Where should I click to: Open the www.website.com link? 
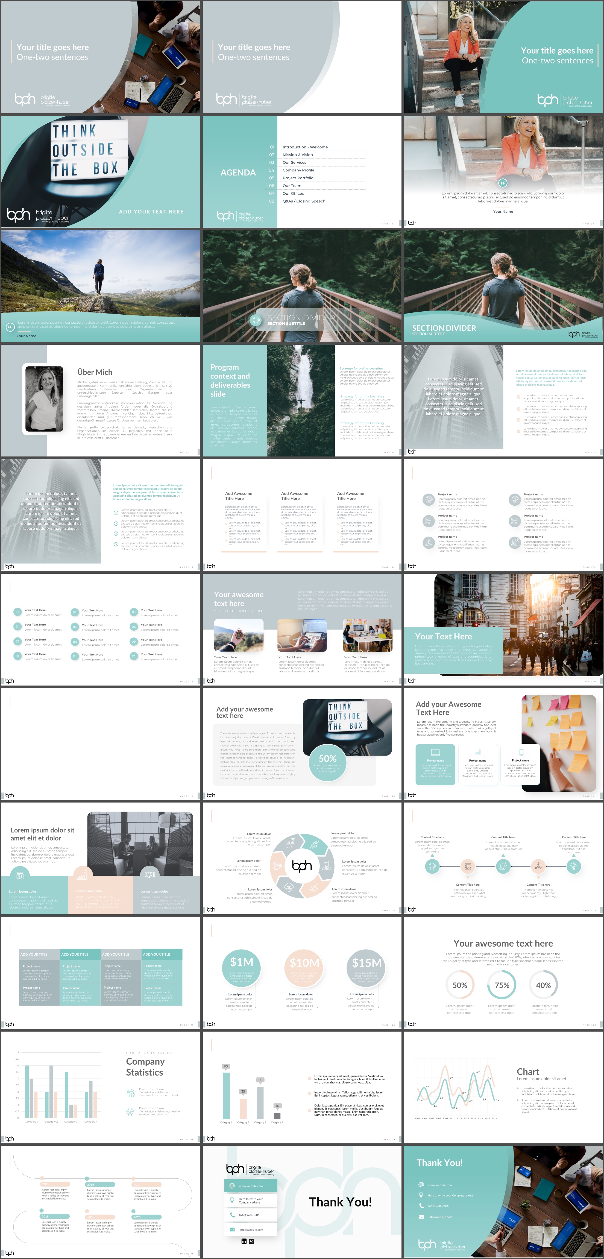point(251,1186)
